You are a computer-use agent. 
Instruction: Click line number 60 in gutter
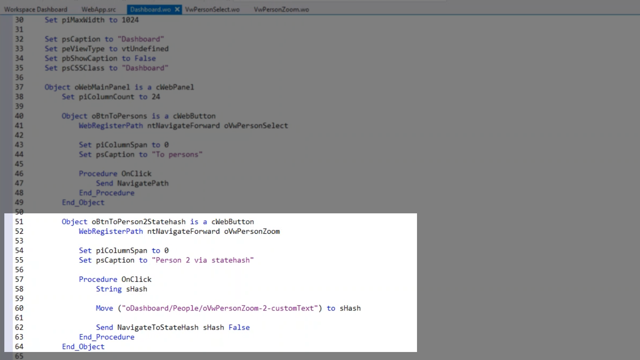click(19, 308)
